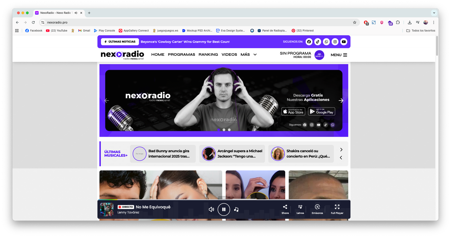Select first carousel dot indicator

point(218,130)
